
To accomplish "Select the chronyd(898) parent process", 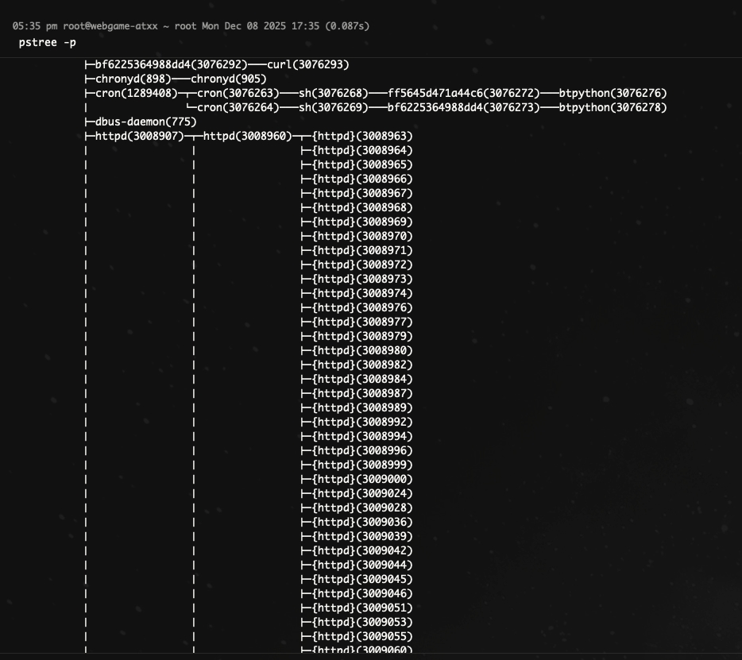I will click(x=133, y=79).
